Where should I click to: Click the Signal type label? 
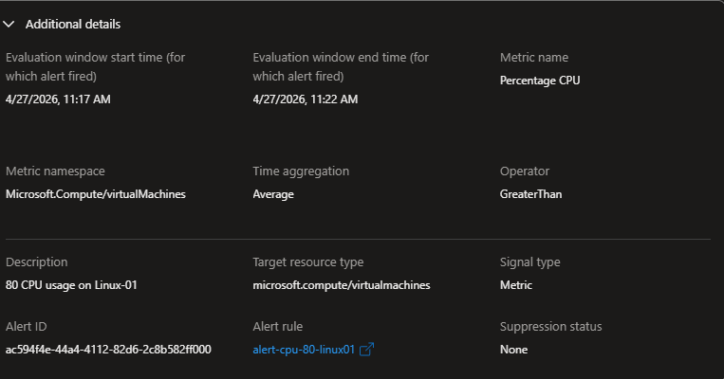pyautogui.click(x=530, y=262)
